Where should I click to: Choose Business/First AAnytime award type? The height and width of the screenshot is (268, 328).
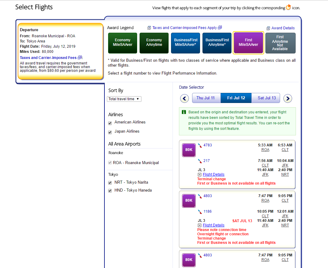click(x=217, y=43)
